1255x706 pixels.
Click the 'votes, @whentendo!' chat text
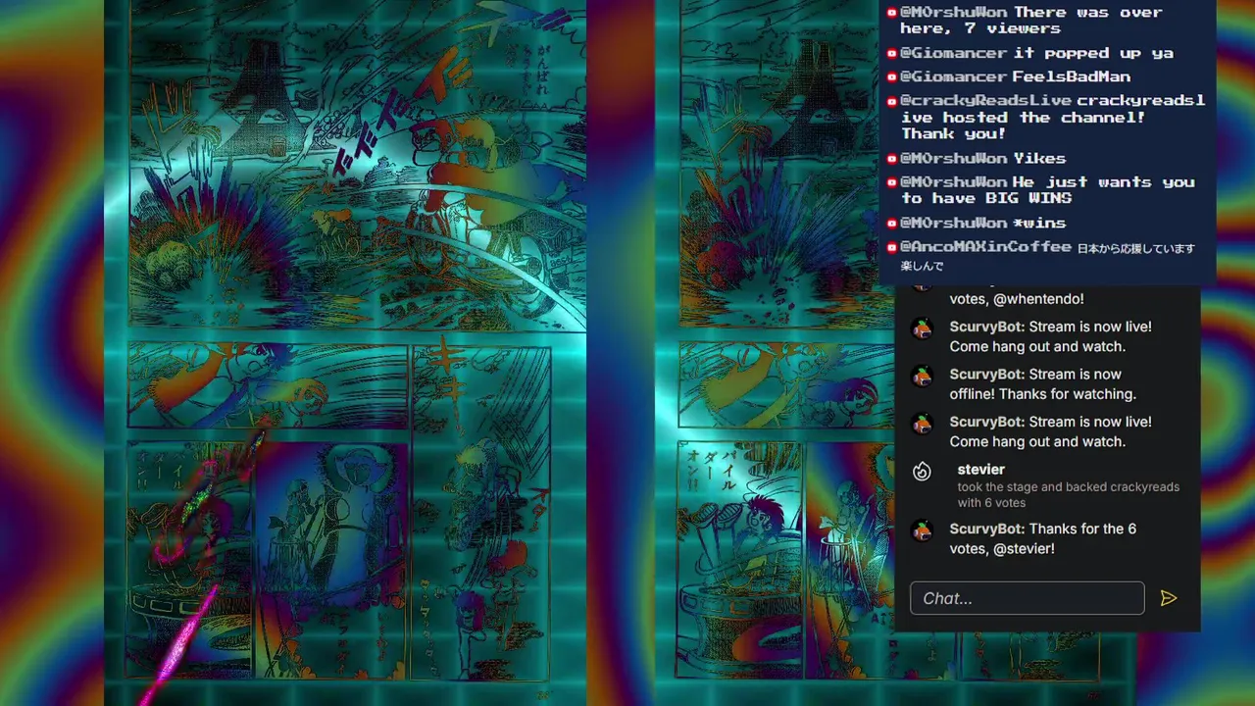tap(1017, 299)
